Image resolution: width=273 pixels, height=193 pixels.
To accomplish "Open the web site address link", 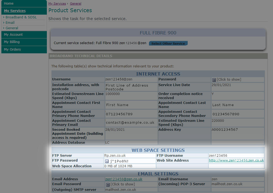I will pos(236,161).
